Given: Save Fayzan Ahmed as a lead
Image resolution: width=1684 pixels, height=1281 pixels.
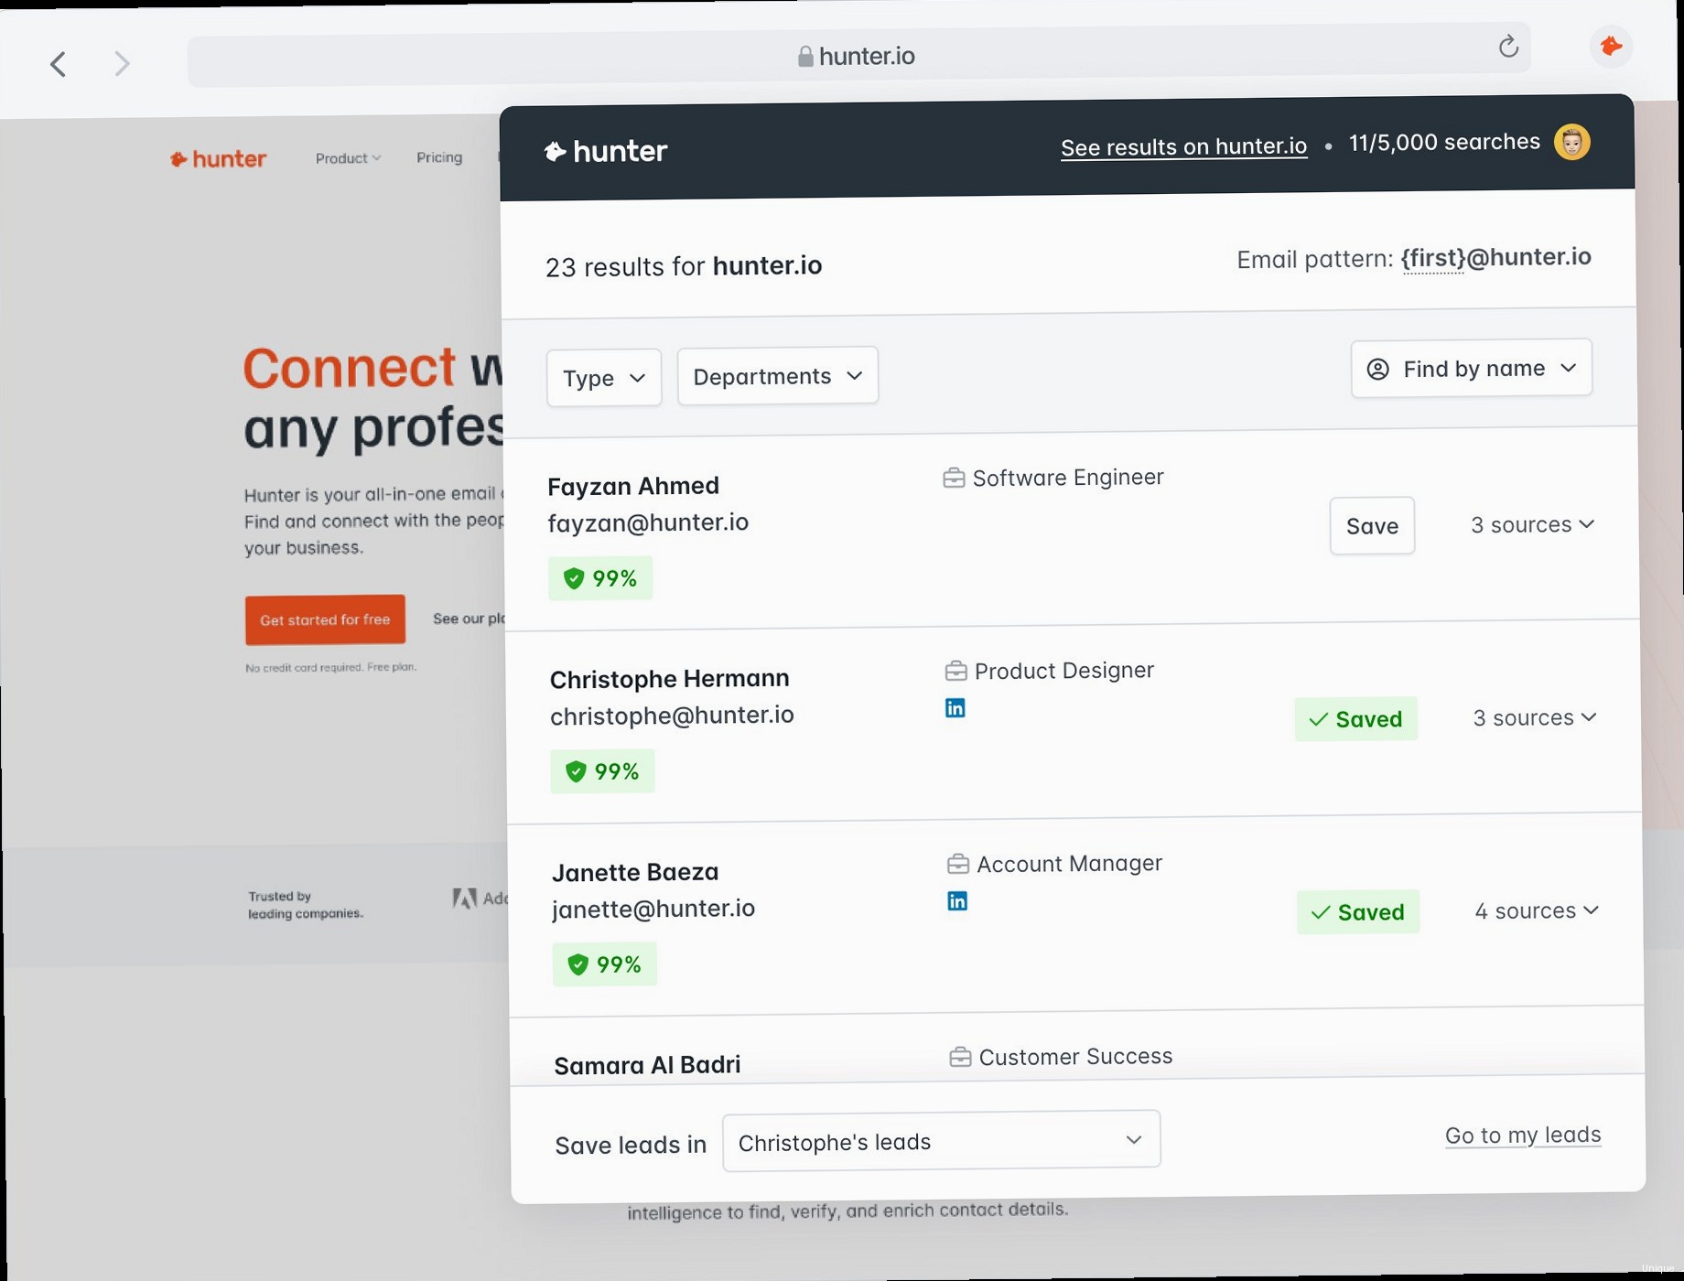Looking at the screenshot, I should 1371,526.
